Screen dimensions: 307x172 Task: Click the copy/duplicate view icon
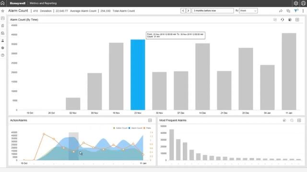pyautogui.click(x=288, y=11)
